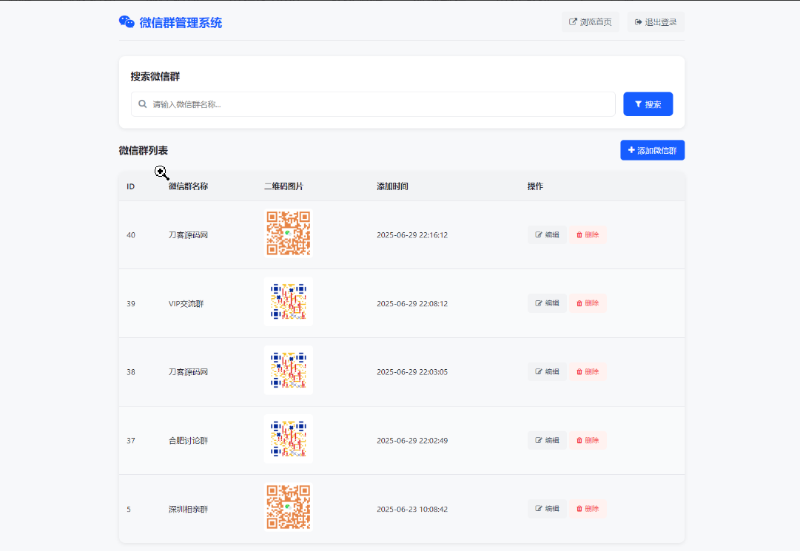Click the search magnifier icon in input
The height and width of the screenshot is (551, 800).
coord(143,104)
